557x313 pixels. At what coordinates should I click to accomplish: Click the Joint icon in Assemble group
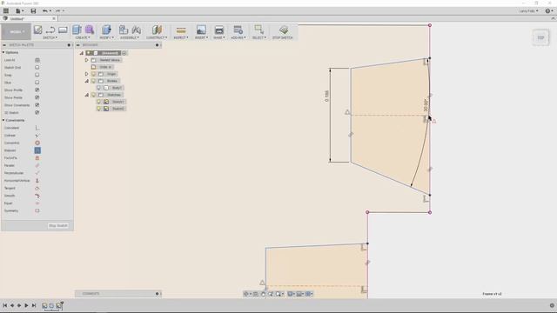pos(137,30)
